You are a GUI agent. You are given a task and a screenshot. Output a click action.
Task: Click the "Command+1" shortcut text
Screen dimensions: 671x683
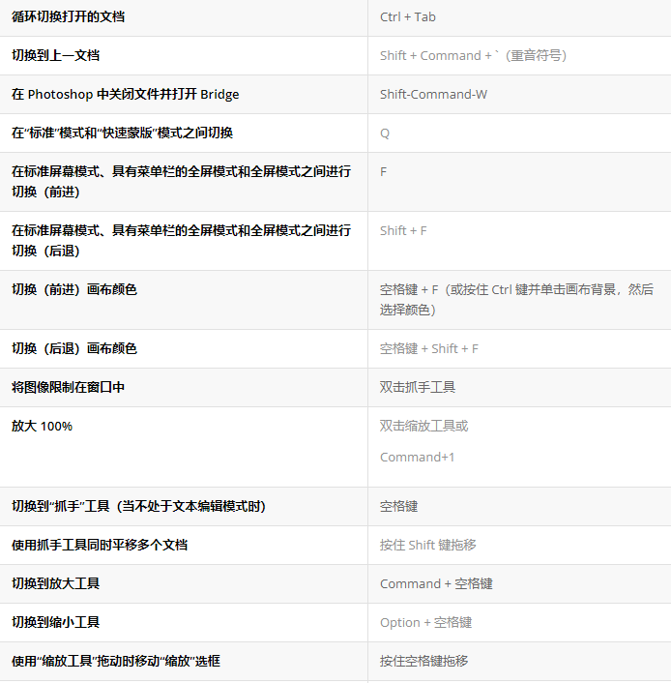tap(417, 457)
